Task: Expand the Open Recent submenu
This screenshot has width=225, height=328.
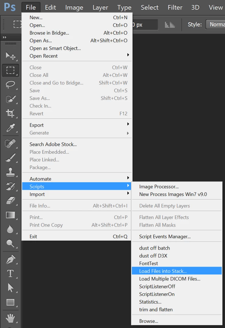Action: coord(77,56)
